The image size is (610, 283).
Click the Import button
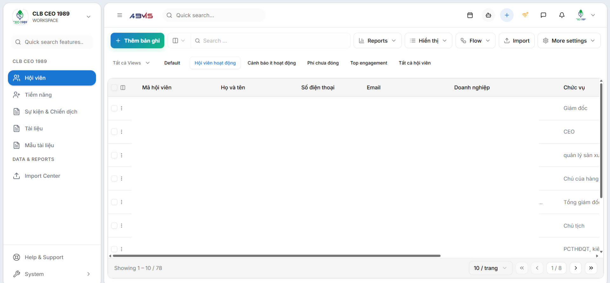pos(517,41)
